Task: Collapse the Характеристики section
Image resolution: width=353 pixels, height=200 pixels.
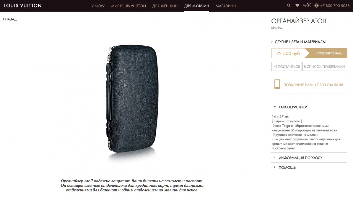Action: coord(290,107)
